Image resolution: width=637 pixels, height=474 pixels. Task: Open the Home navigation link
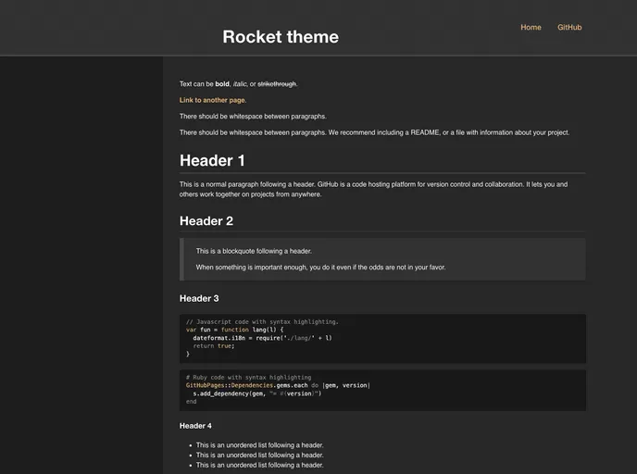[531, 28]
